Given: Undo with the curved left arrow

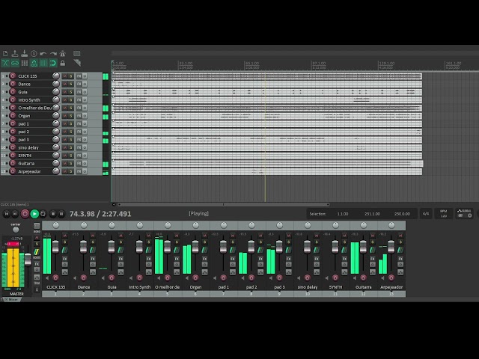Looking at the screenshot, I should 43,54.
